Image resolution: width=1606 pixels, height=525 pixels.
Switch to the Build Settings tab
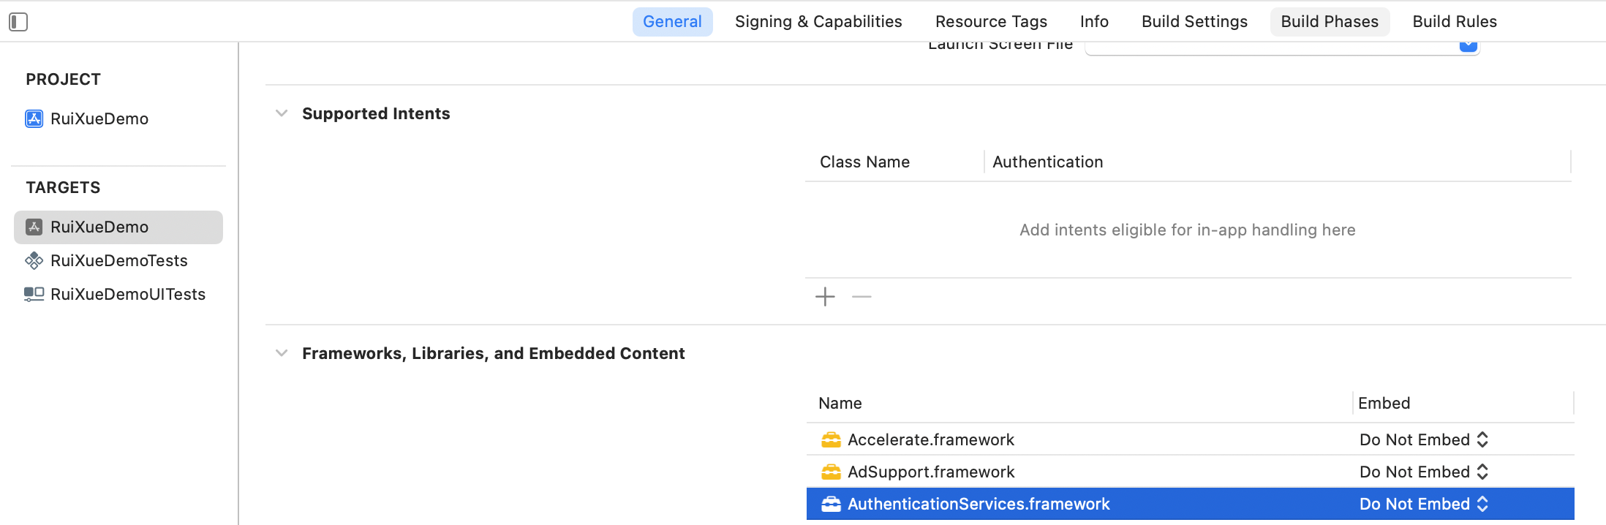(1194, 22)
